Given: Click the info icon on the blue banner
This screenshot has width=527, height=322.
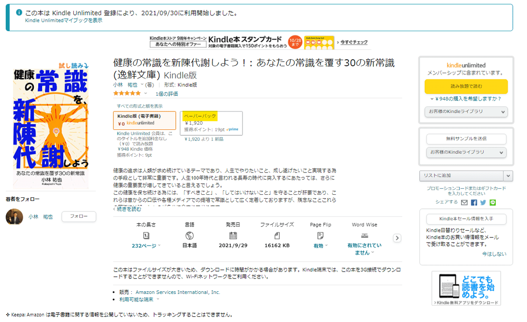Looking at the screenshot, I should click(x=18, y=13).
